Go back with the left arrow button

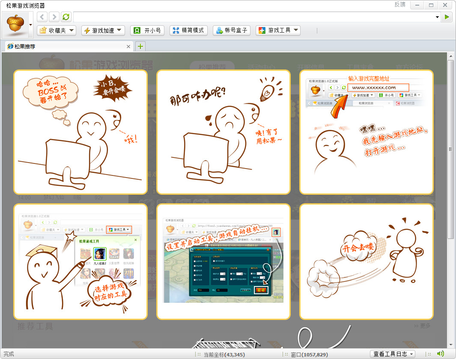(42, 17)
